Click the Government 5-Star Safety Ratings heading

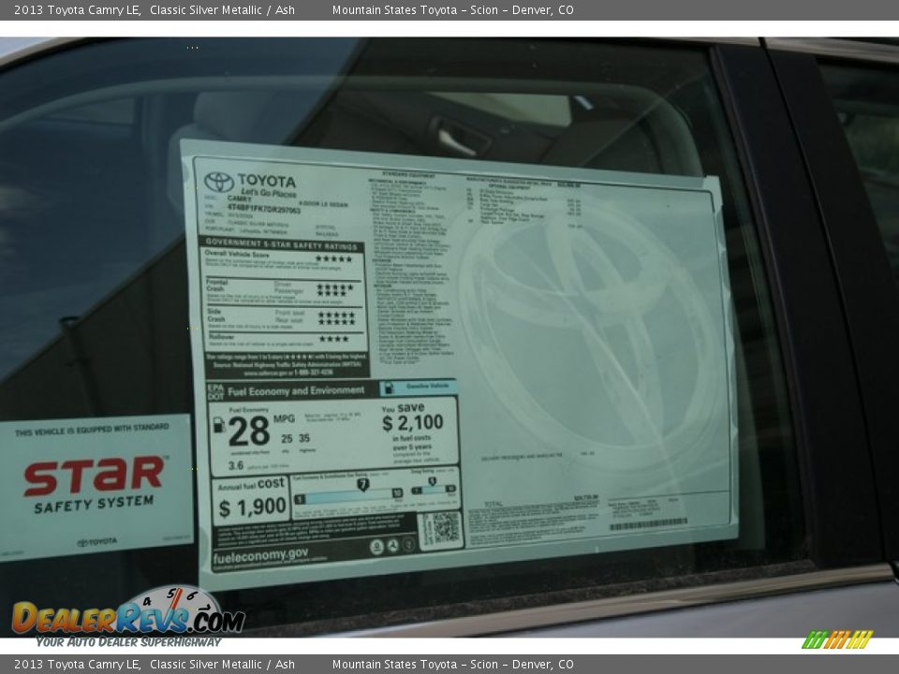pyautogui.click(x=282, y=244)
